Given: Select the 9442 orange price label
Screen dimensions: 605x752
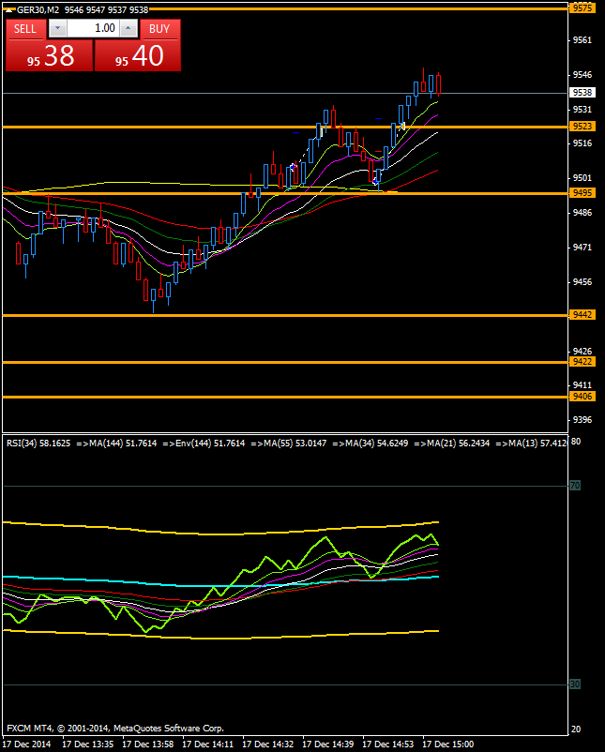Looking at the screenshot, I should pos(582,315).
